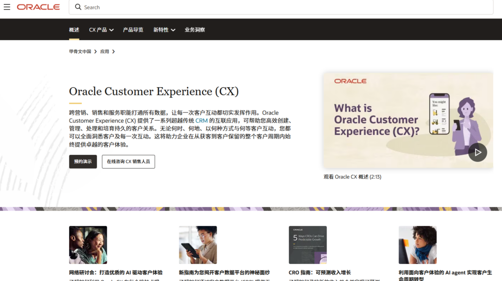The image size is (502, 281).
Task: Go to 应用 breadcrumb link
Action: pyautogui.click(x=105, y=51)
